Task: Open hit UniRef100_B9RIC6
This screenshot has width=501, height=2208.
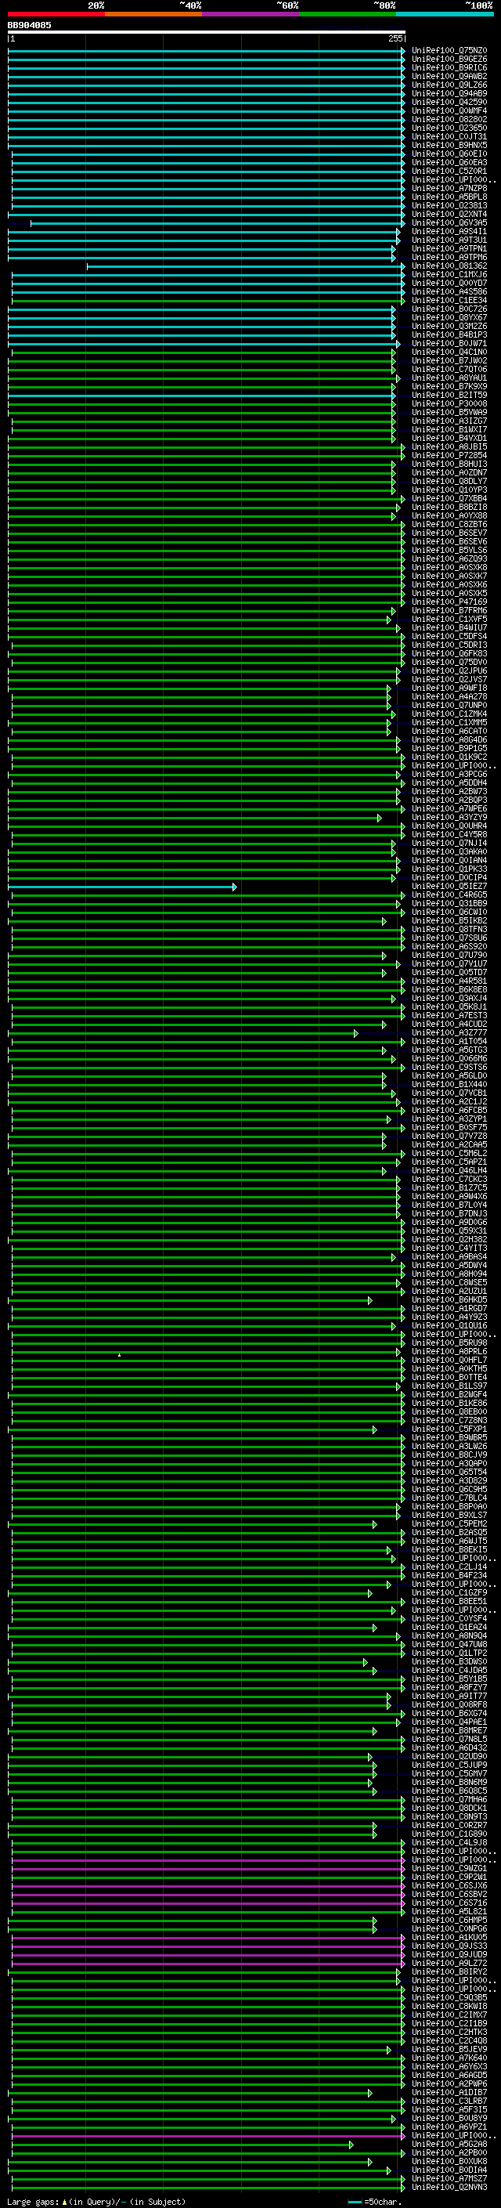Action: [449, 67]
